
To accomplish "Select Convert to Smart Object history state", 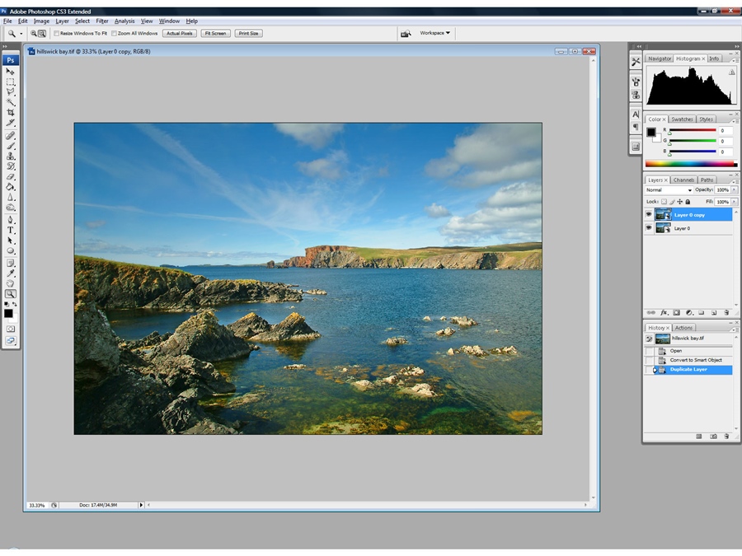I will [696, 360].
